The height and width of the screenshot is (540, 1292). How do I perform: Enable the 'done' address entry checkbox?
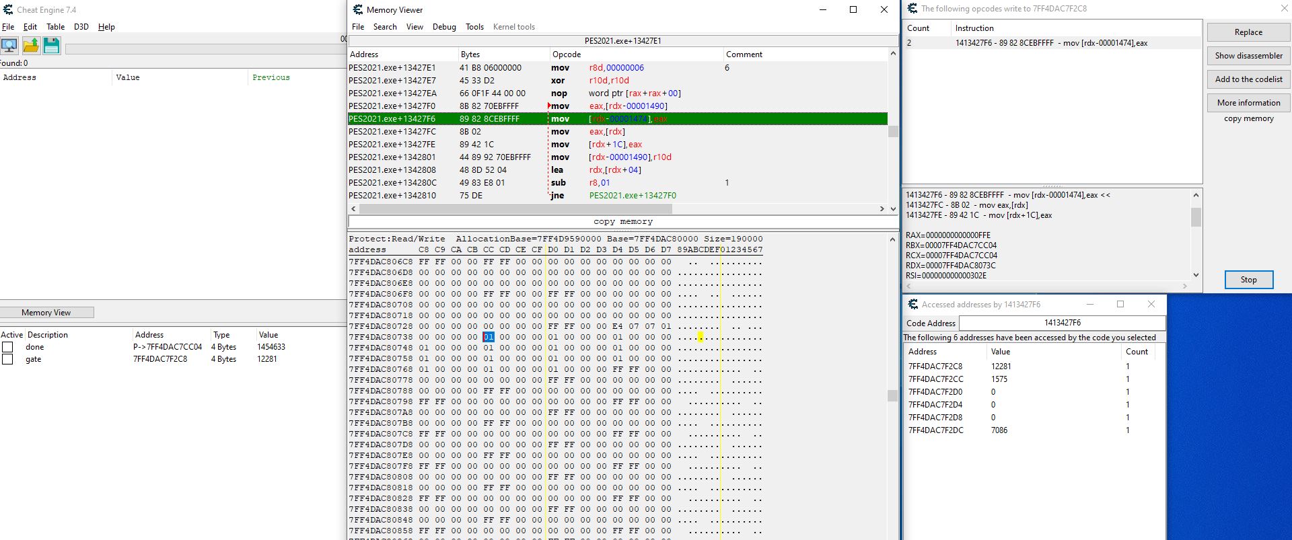point(8,347)
